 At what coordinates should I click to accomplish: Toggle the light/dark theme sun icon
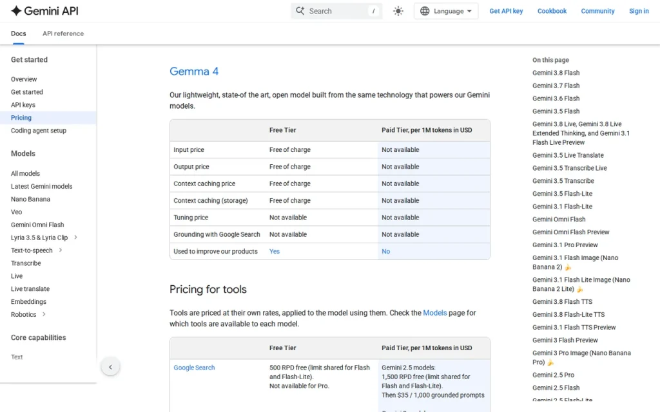[x=398, y=11]
